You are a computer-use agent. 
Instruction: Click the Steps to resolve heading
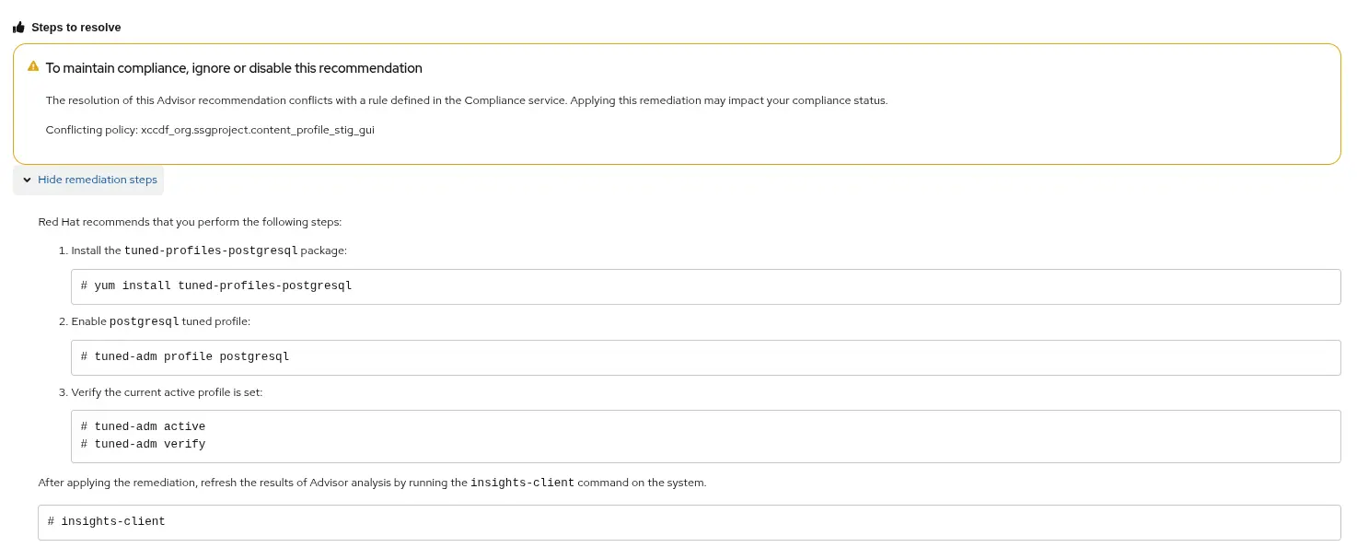[76, 28]
